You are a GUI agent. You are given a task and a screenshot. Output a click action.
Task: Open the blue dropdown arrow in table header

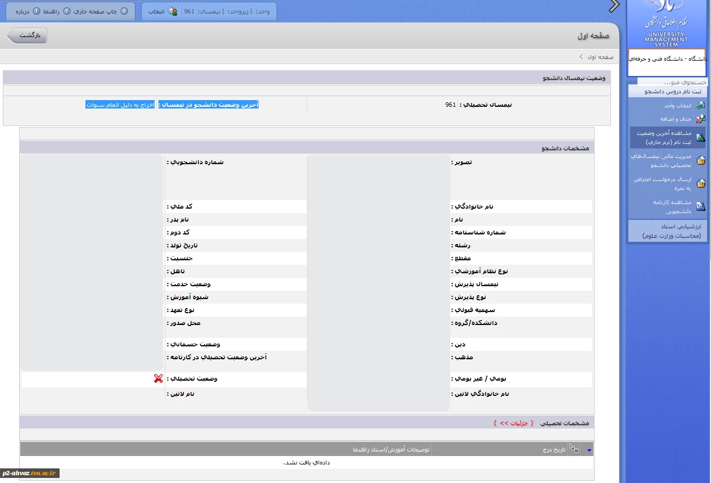point(589,449)
